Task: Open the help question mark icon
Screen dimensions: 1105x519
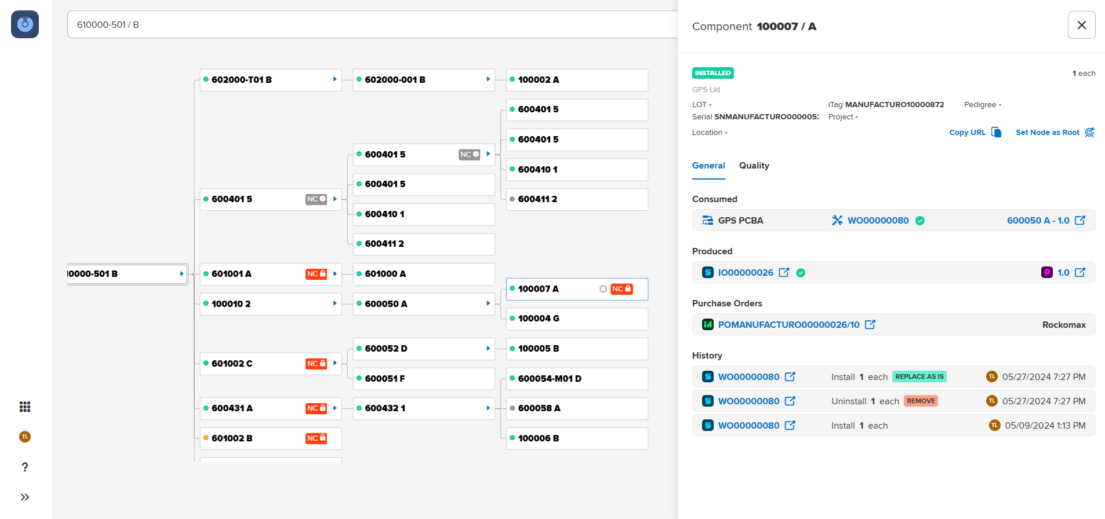Action: point(25,467)
